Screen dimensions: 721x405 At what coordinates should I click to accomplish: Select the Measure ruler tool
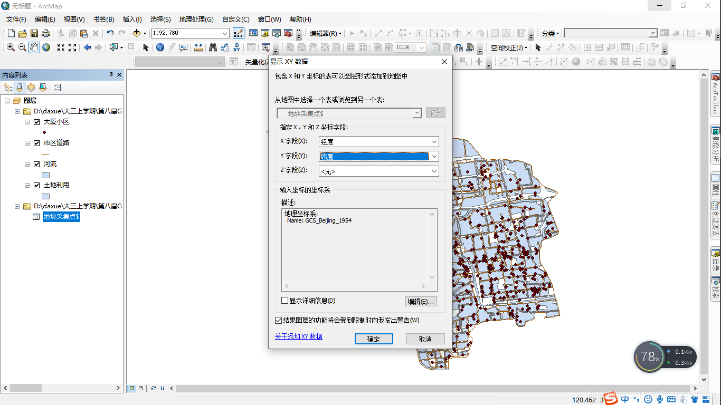(x=198, y=47)
